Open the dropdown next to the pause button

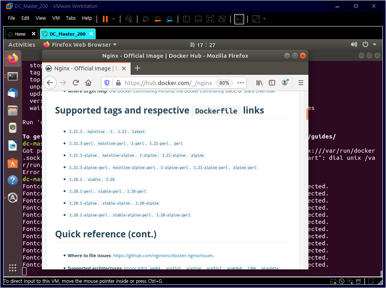114,19
